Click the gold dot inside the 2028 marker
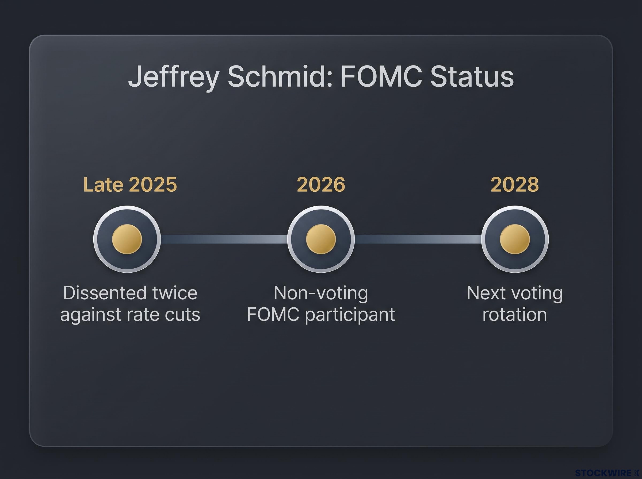This screenshot has height=479, width=642. [x=515, y=239]
